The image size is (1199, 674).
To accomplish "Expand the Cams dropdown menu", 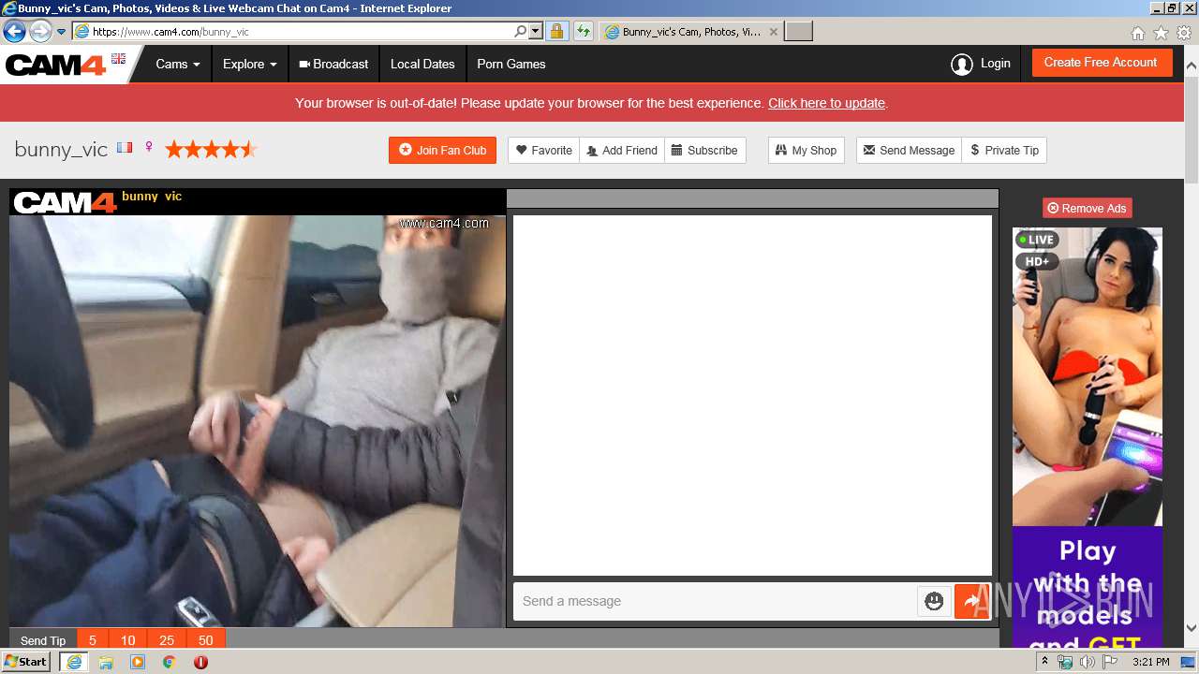I will pyautogui.click(x=178, y=65).
